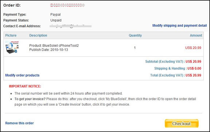Viewport: 210px width, 132px height.
Task: Click the Shipping & Handling US$ 0.00 value
Action: click(194, 68)
